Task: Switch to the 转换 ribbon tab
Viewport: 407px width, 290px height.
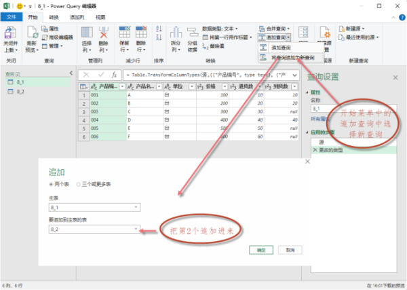Action: [54, 16]
